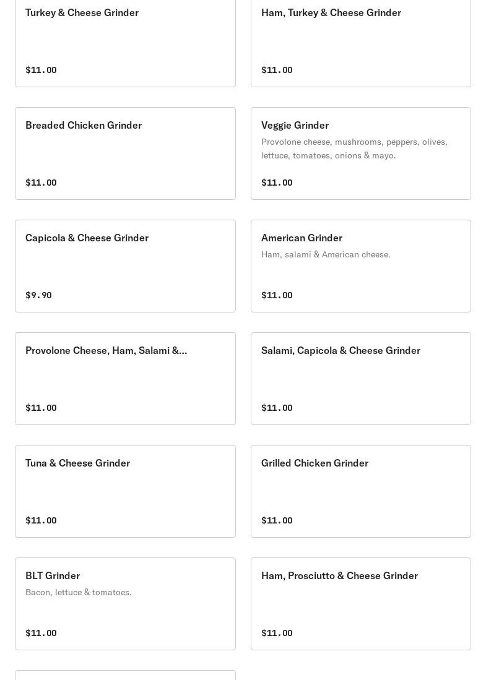Select Salami, Capicola & Cheese Grinder
This screenshot has width=486, height=680.
click(360, 379)
